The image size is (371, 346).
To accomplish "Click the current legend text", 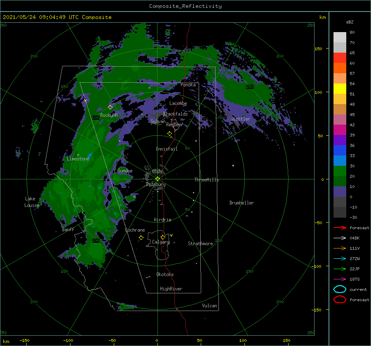I will 358,290.
